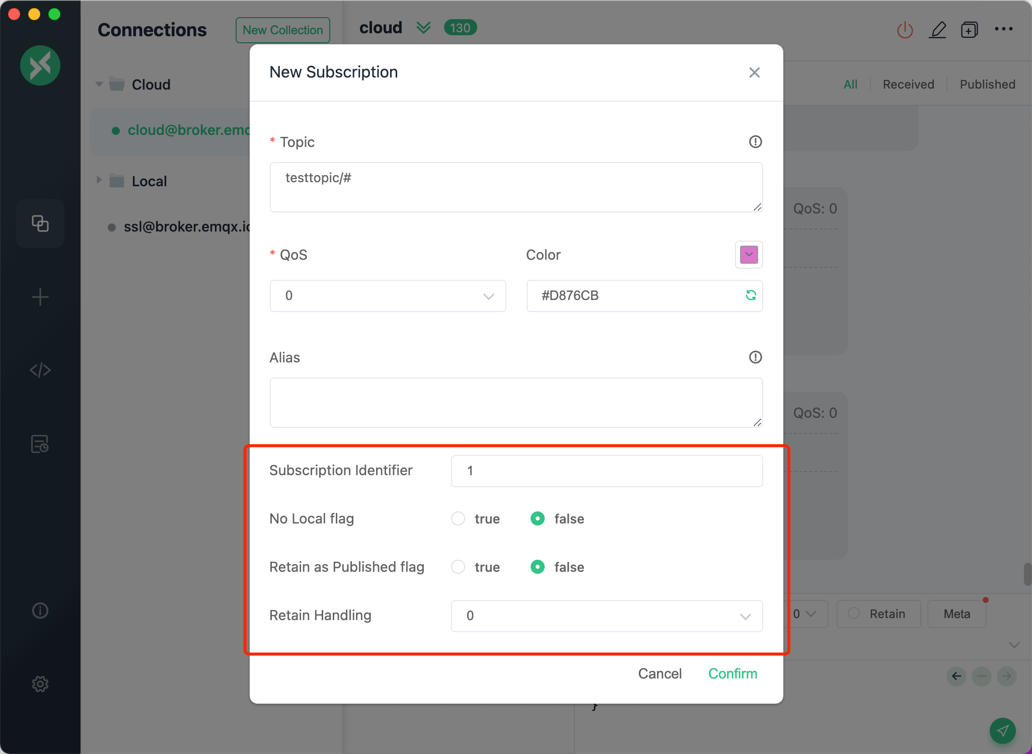Set Retain as Published flag to true
The image size is (1032, 754).
click(x=458, y=567)
